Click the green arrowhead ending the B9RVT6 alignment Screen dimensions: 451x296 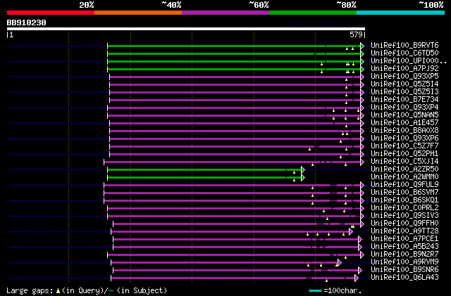click(362, 46)
